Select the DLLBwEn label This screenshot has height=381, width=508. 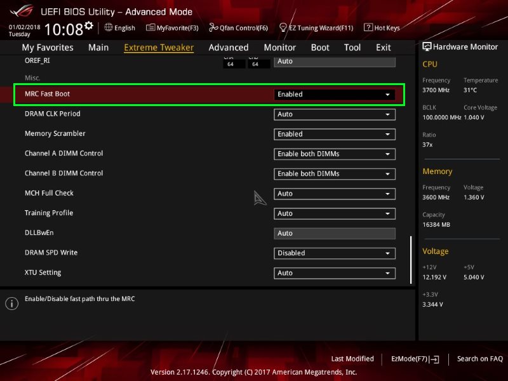39,232
